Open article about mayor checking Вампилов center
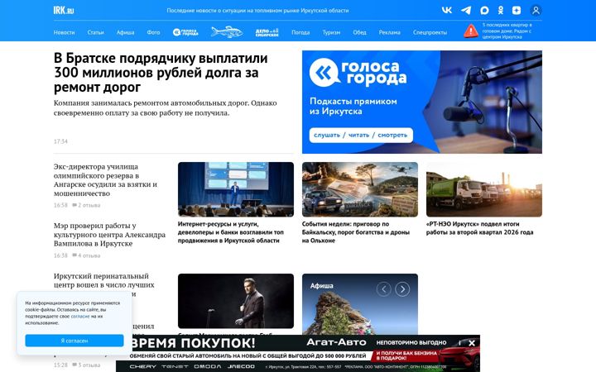Viewport: 596px width, 372px height. (x=109, y=235)
